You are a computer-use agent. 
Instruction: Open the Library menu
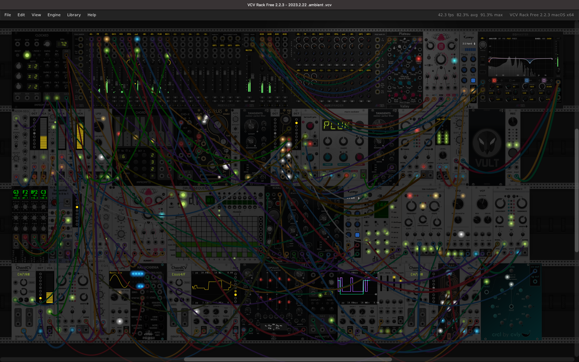pos(74,15)
